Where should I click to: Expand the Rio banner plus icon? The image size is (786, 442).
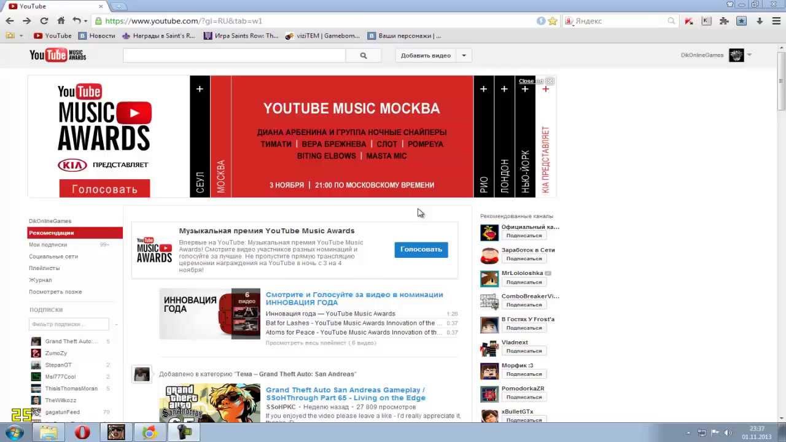click(x=483, y=89)
